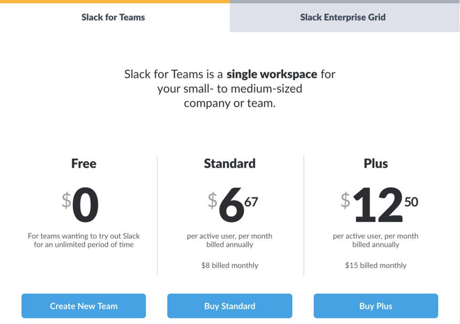
Task: Click the $15 billed monthly text
Action: click(376, 265)
